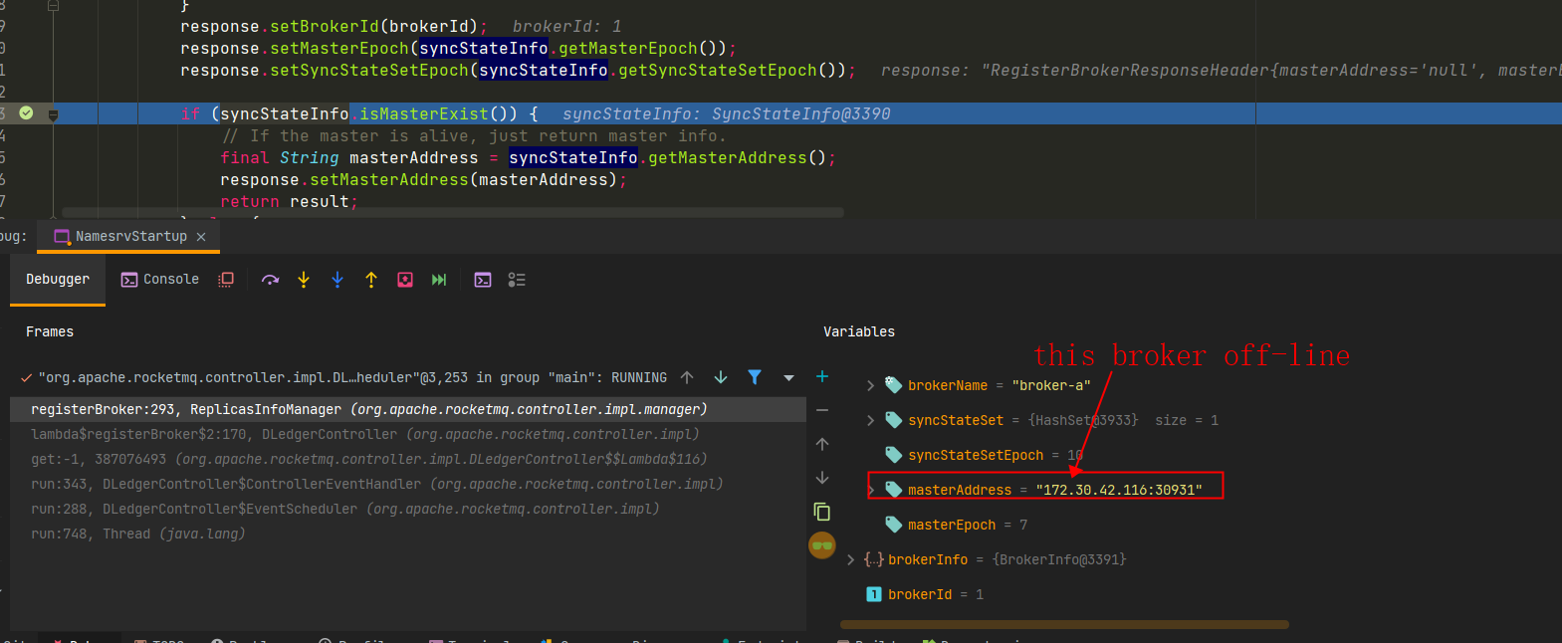Click the glasses Show Watches icon
This screenshot has width=1562, height=643.
822,545
